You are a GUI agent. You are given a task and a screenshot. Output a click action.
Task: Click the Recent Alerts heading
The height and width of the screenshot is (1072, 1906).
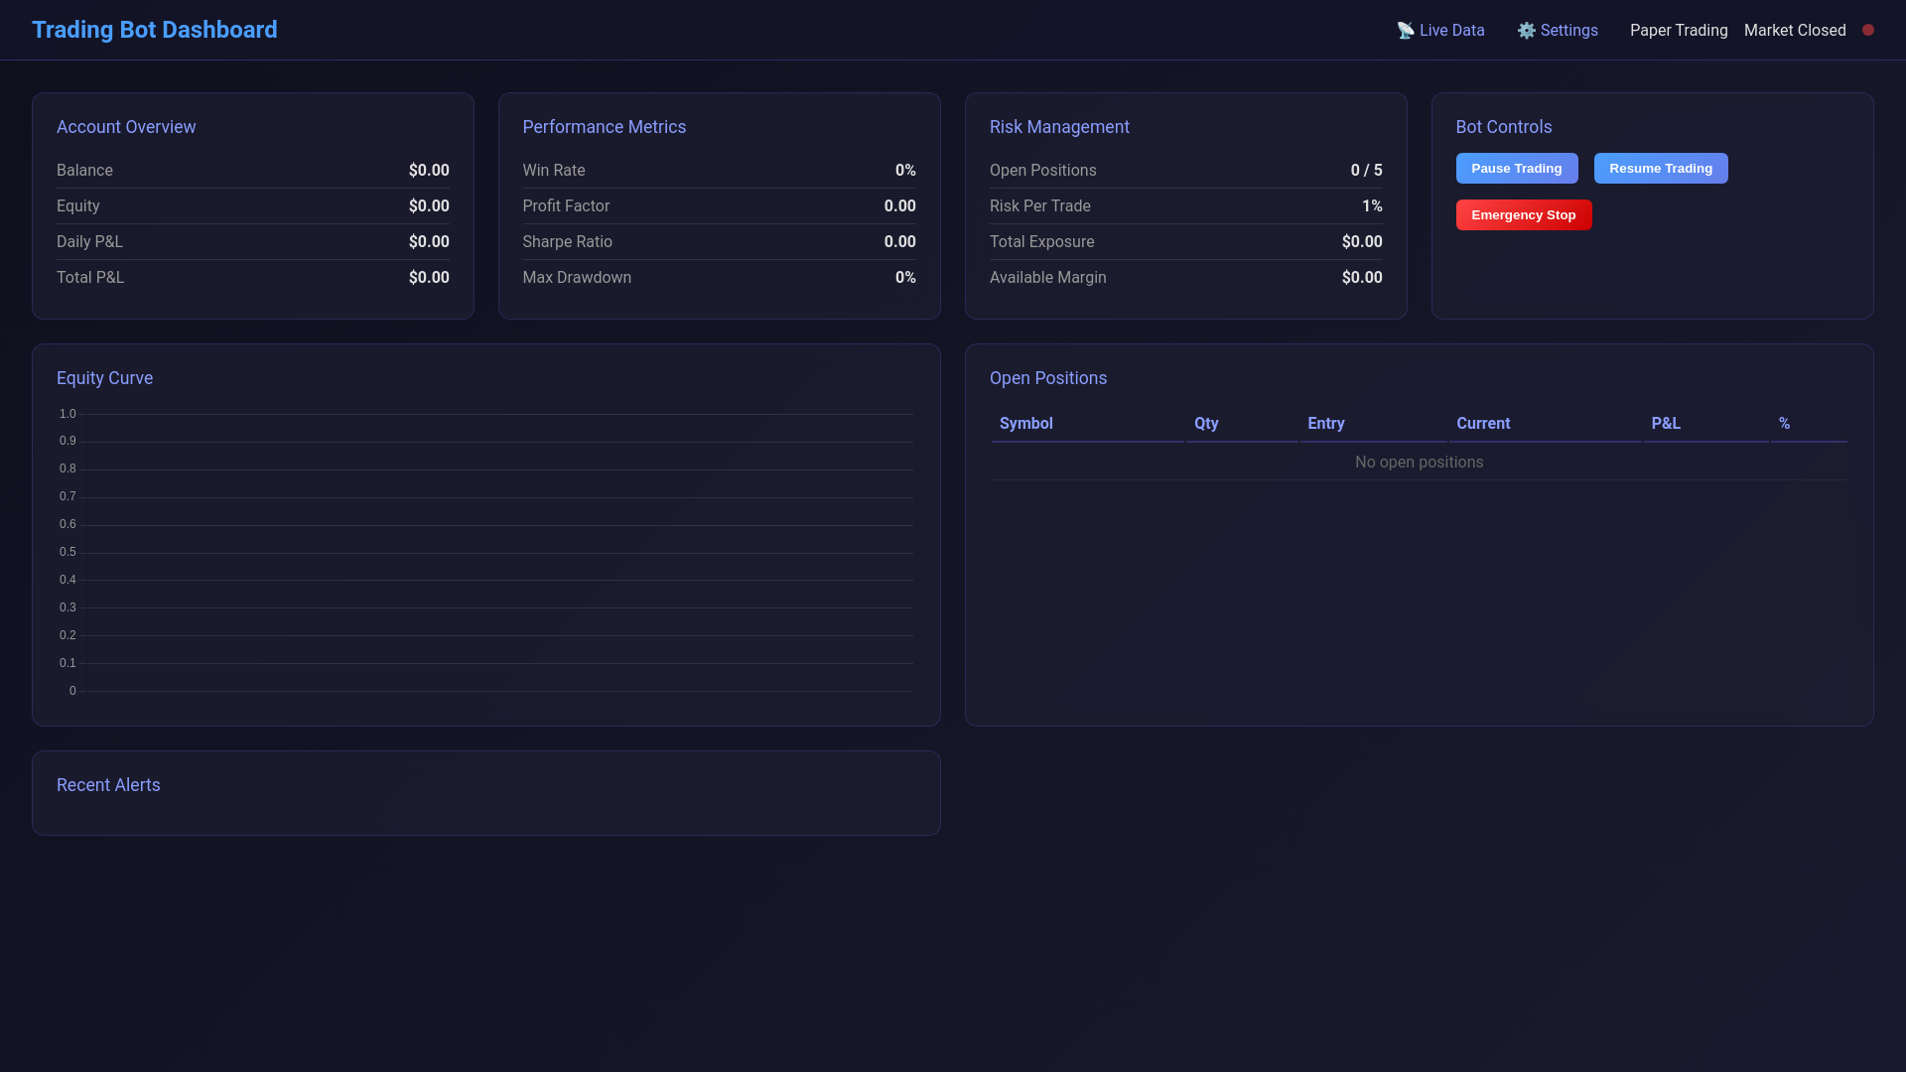[108, 785]
